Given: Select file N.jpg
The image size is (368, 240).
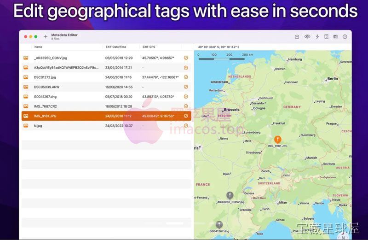Looking at the screenshot, I should [38, 126].
